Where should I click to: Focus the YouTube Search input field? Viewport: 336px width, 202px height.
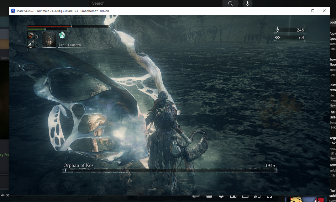pyautogui.click(x=155, y=3)
